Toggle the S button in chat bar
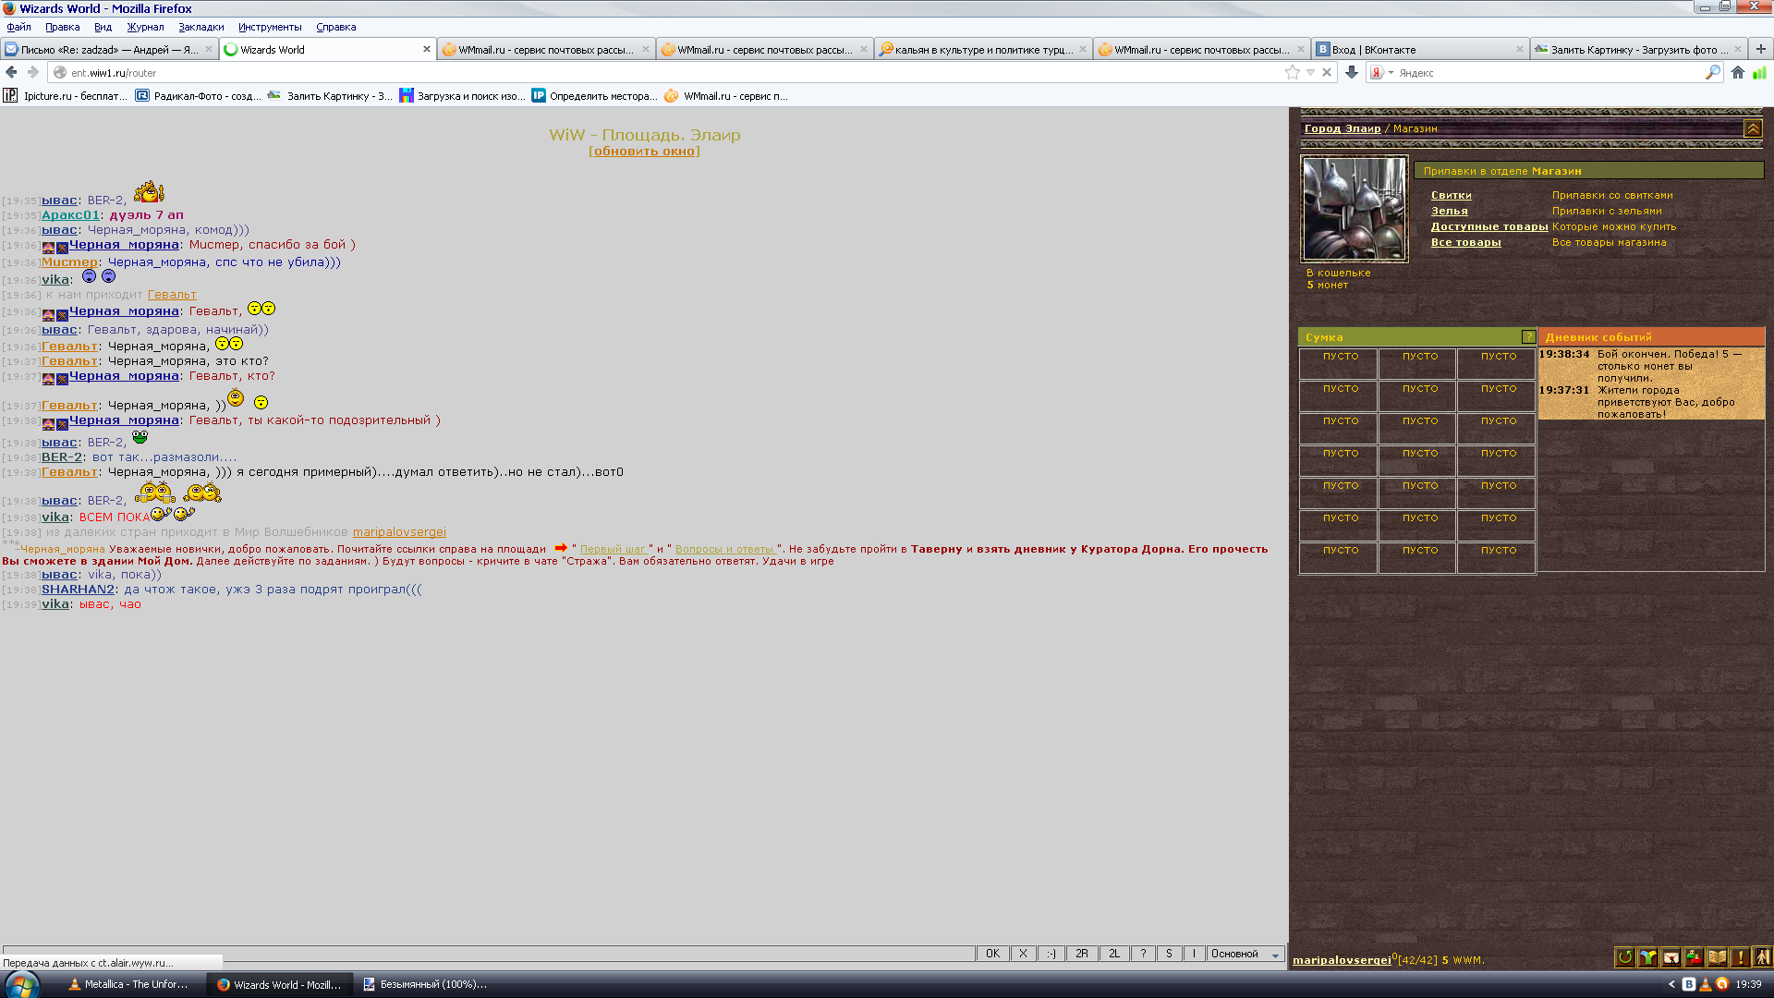Image resolution: width=1774 pixels, height=998 pixels. coord(1169,954)
